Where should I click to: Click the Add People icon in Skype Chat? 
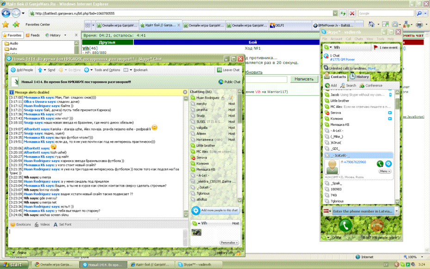pyautogui.click(x=13, y=70)
